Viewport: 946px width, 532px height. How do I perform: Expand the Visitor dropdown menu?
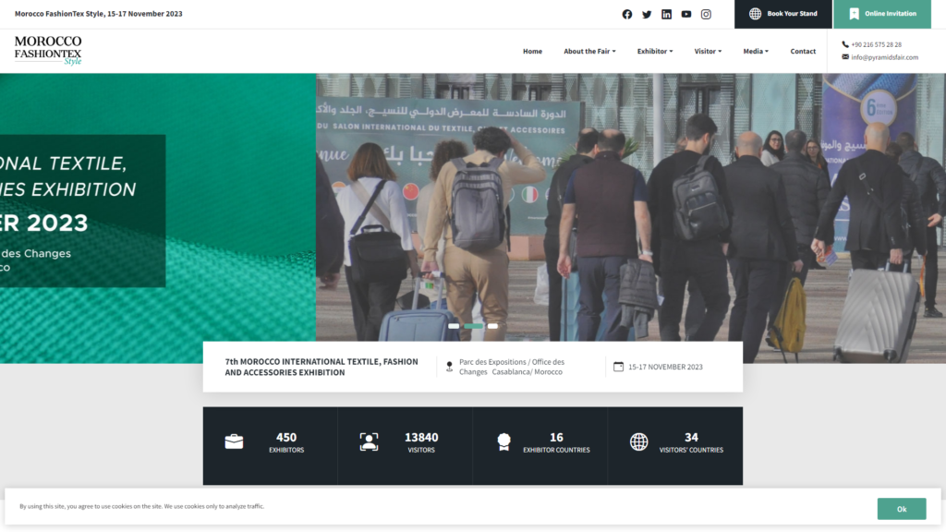pyautogui.click(x=707, y=52)
